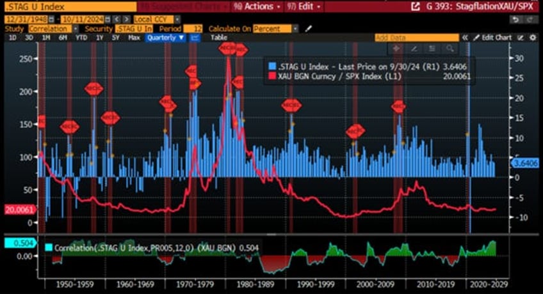543x294 pixels.
Task: Click the Add Data input field
Action: [417, 38]
